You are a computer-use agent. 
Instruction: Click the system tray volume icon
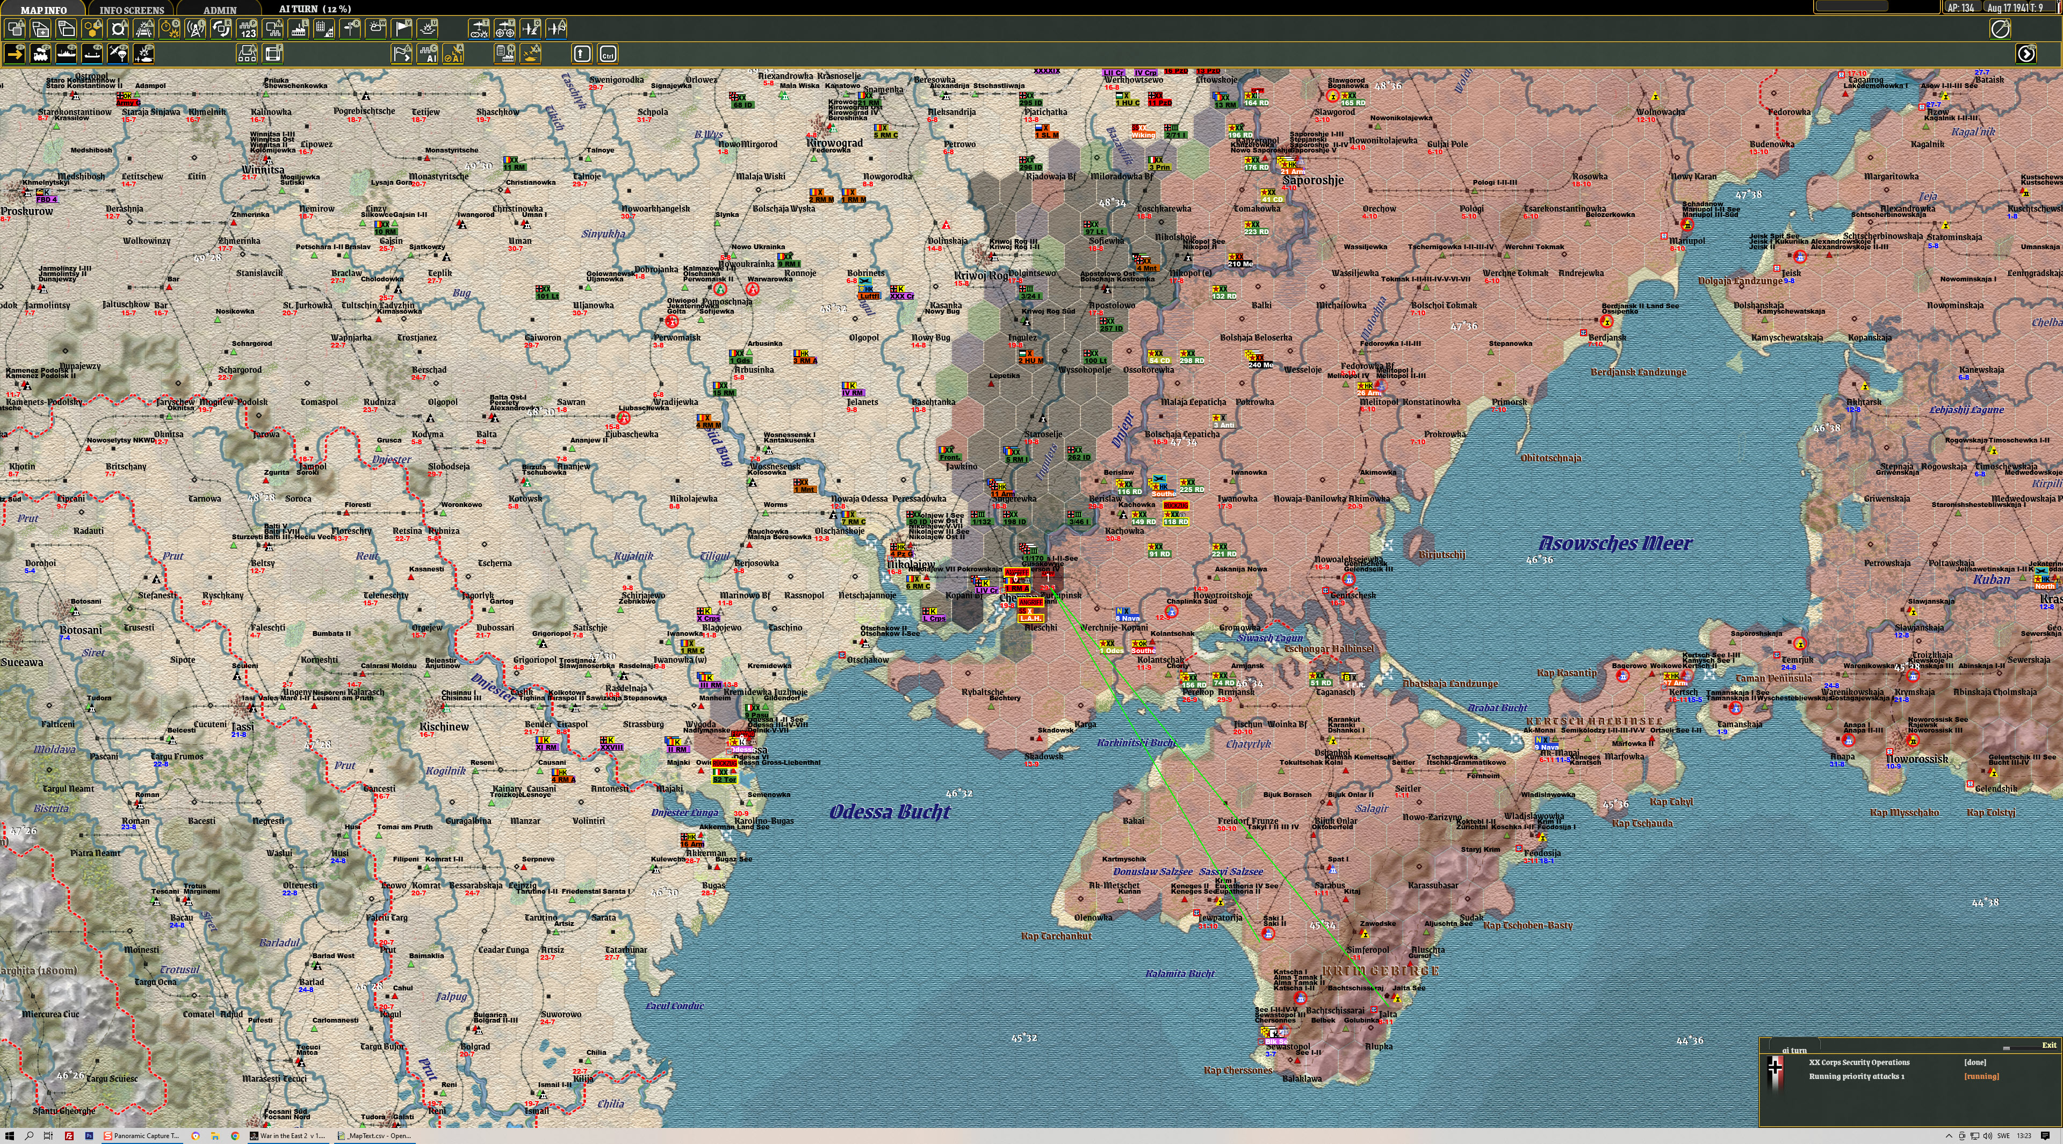point(1987,1135)
